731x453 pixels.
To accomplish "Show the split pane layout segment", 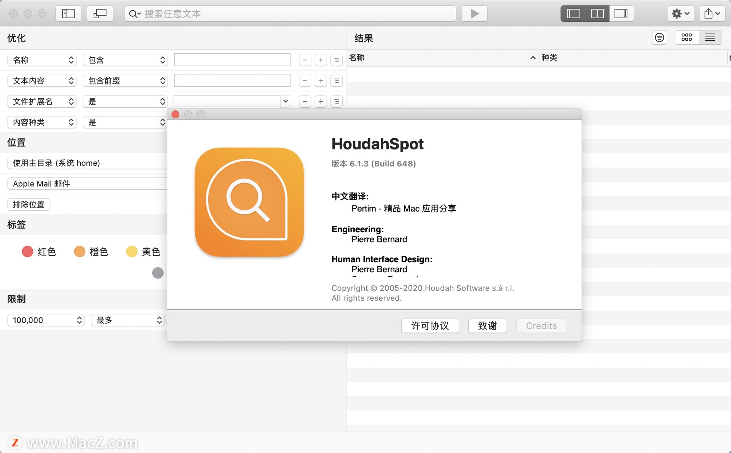I will pyautogui.click(x=597, y=14).
